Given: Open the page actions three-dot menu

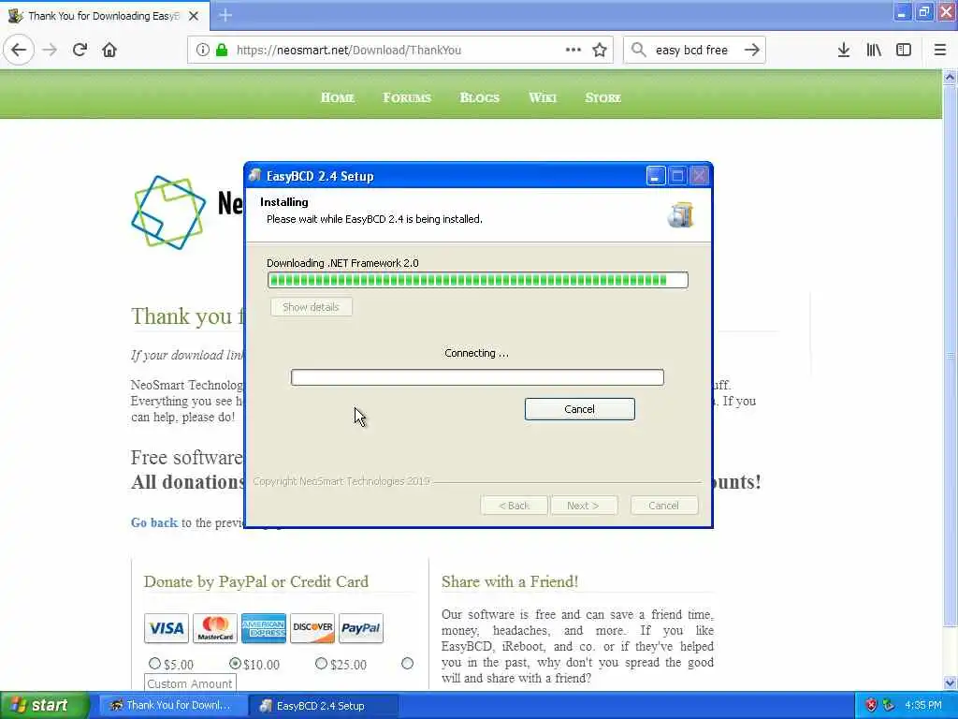Looking at the screenshot, I should 573,50.
